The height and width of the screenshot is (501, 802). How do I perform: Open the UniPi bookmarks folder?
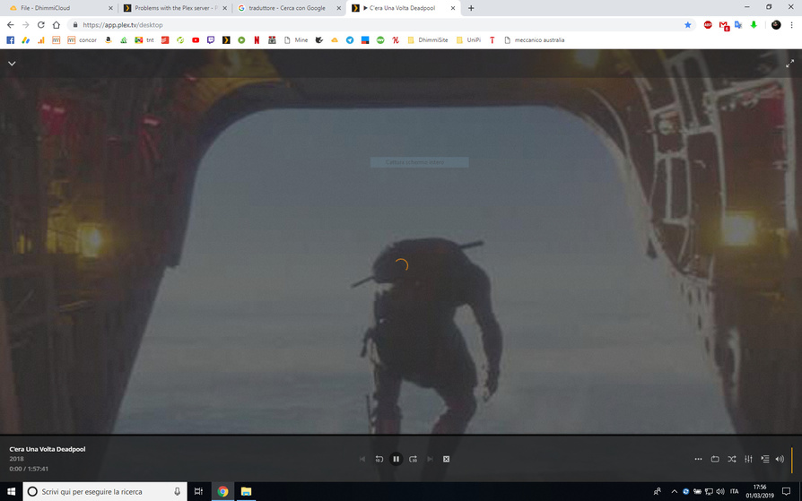point(468,39)
